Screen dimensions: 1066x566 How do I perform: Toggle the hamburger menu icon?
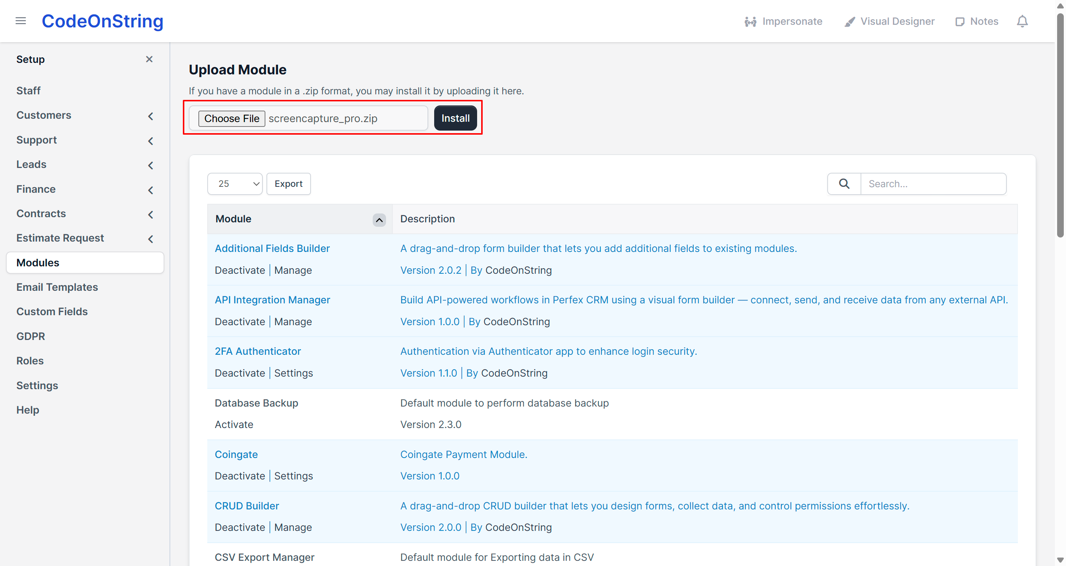21,21
